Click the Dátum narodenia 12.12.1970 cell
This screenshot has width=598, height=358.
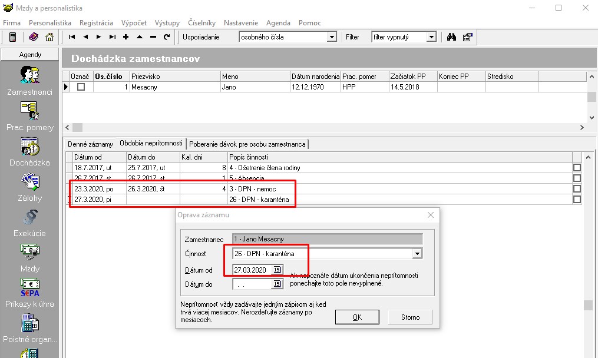[315, 87]
